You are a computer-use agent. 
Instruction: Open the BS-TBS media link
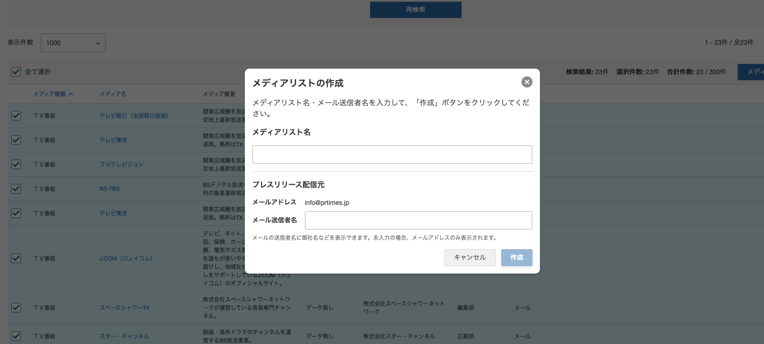tap(110, 189)
